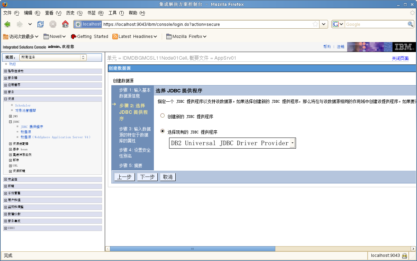This screenshot has height=261, width=417.
Task: Click the 注销 logout link
Action: (341, 47)
